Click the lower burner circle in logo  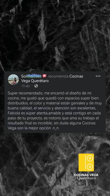tap(90, 167)
